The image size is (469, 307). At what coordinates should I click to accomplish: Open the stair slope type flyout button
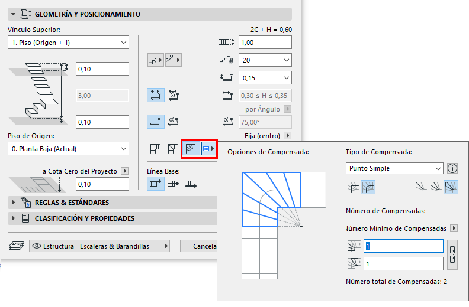click(x=173, y=60)
